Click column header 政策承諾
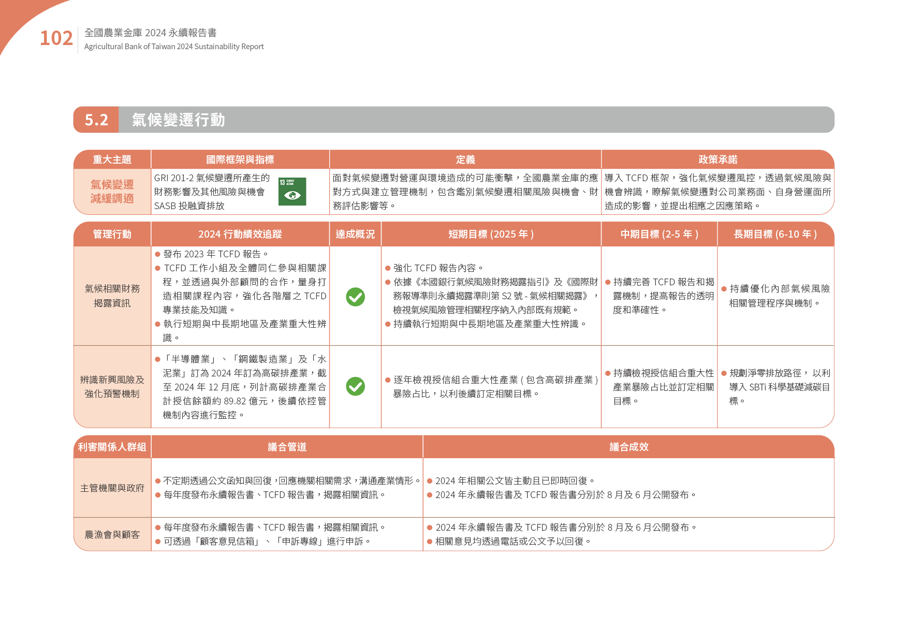The height and width of the screenshot is (642, 908). pyautogui.click(x=717, y=159)
